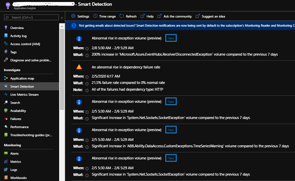The image size is (295, 181).
Task: Click the orange warning icon for dependency failure
Action: click(x=79, y=67)
